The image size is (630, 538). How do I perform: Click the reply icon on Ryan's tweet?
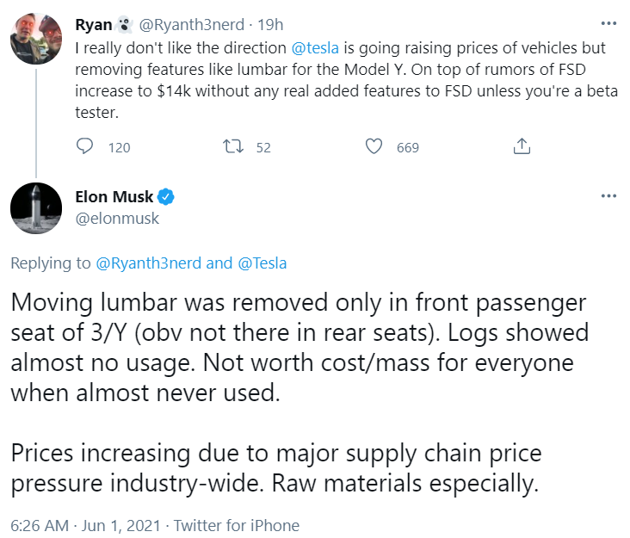85,146
